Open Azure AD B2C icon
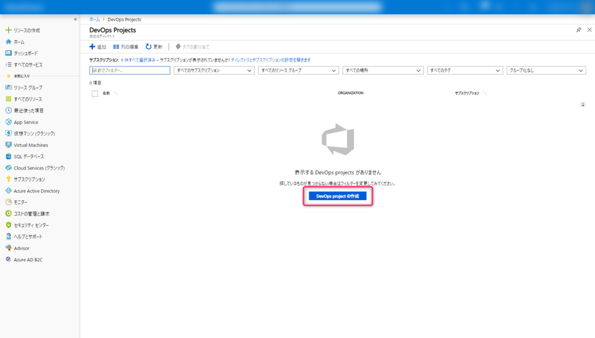This screenshot has height=338, width=595. (x=8, y=259)
